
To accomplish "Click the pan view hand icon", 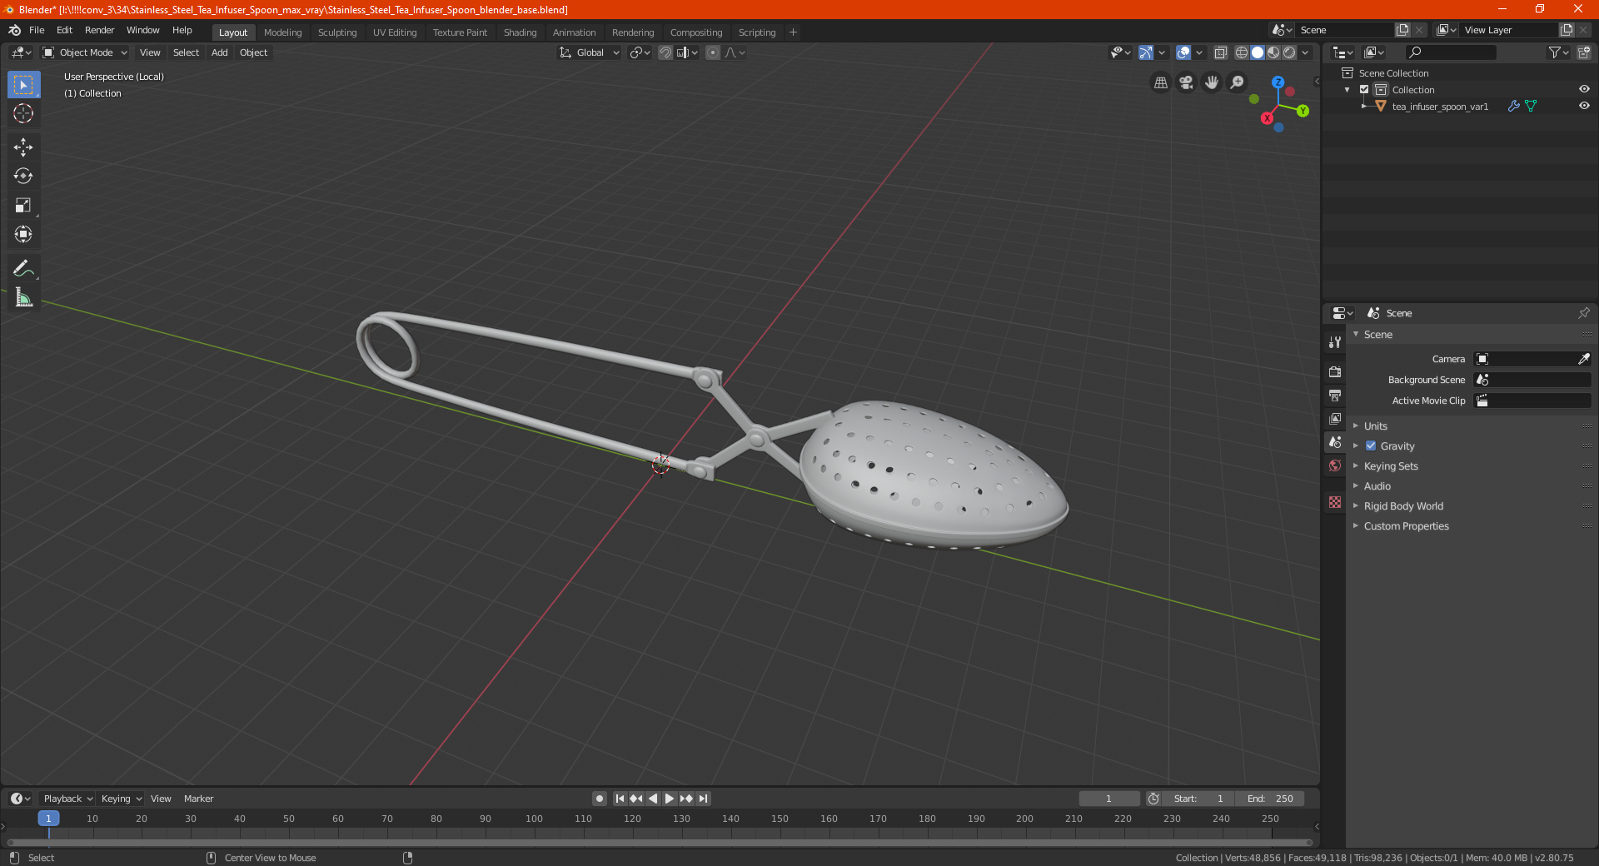I will pyautogui.click(x=1212, y=82).
